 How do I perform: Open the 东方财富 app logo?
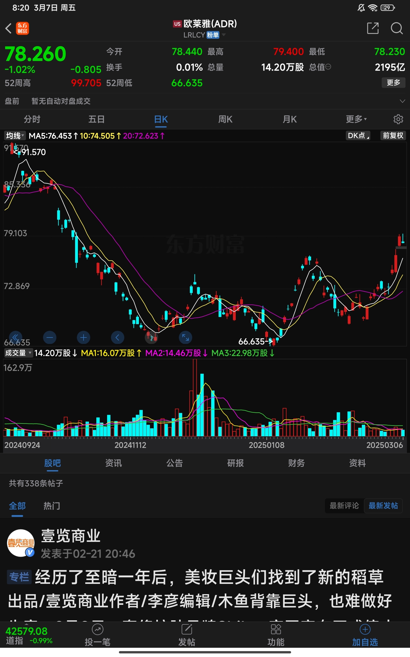click(23, 28)
